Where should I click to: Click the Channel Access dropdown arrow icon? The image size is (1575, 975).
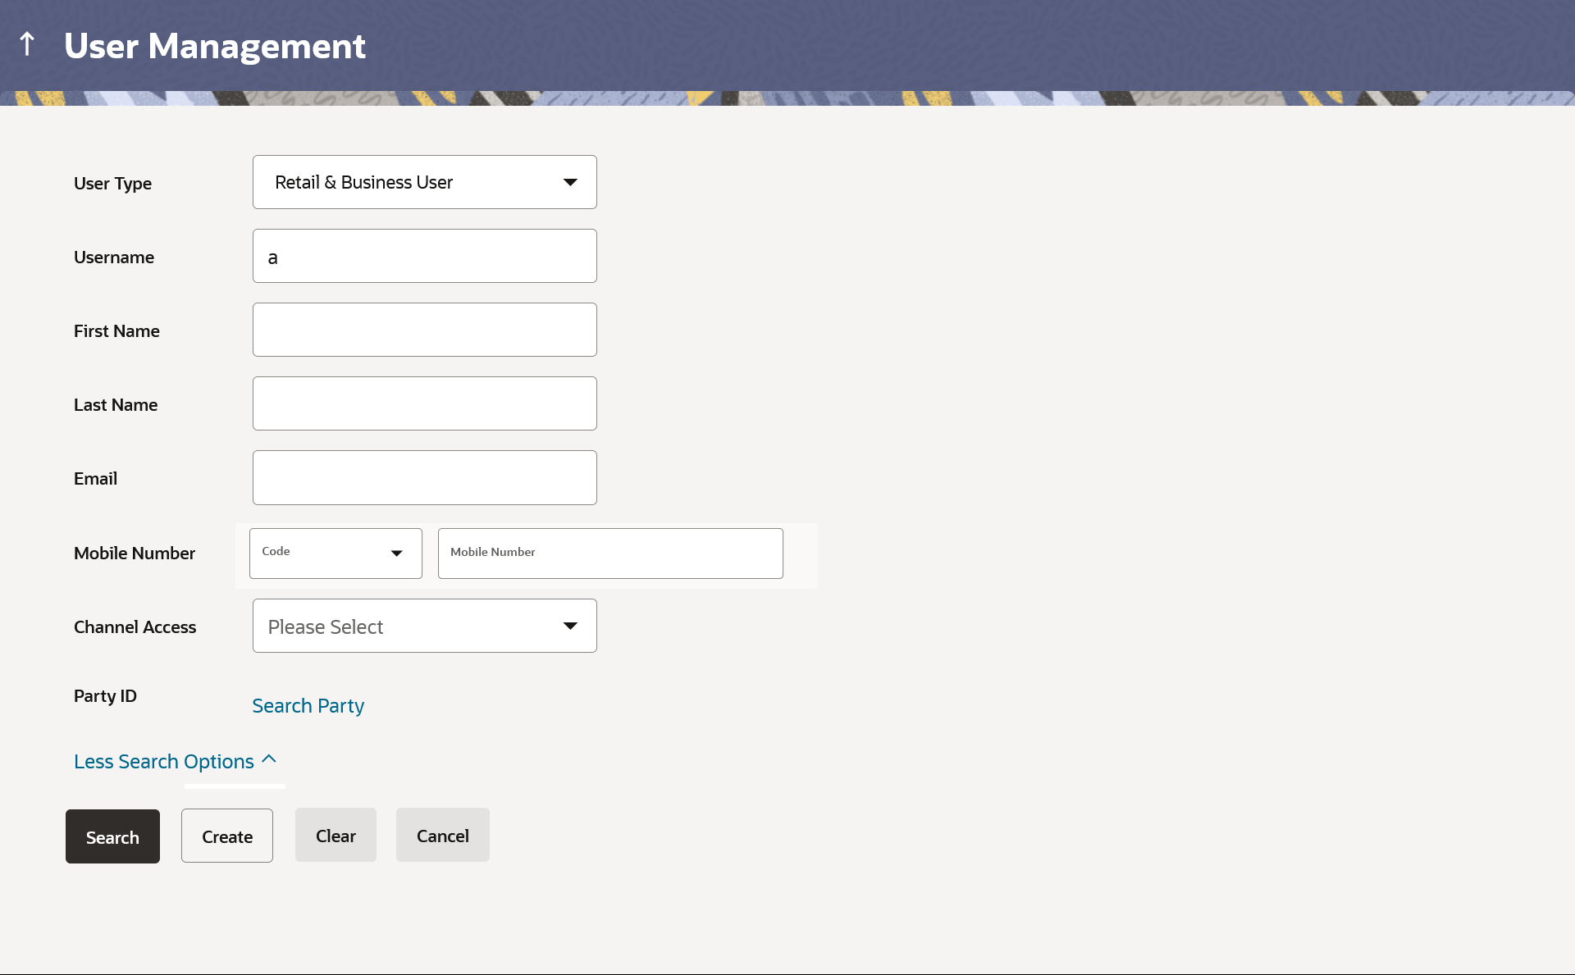tap(570, 626)
